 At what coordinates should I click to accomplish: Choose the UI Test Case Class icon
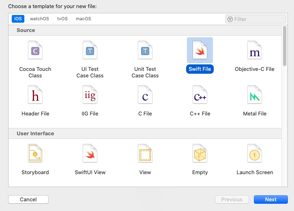click(x=90, y=50)
